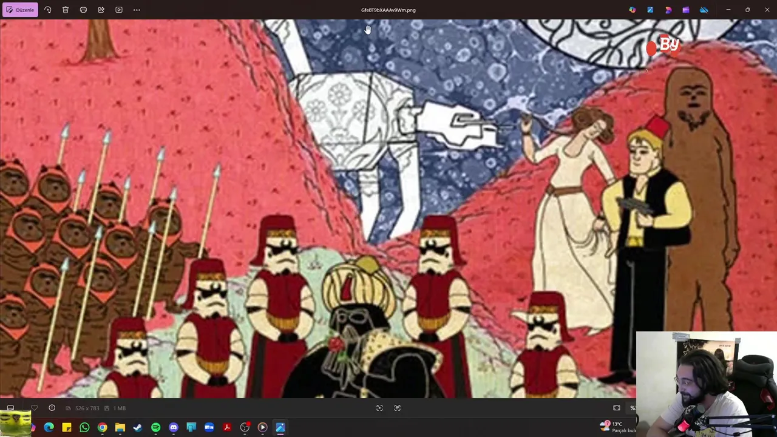This screenshot has width=777, height=437.
Task: Rotate the image with the rotate icon
Action: pyautogui.click(x=48, y=10)
